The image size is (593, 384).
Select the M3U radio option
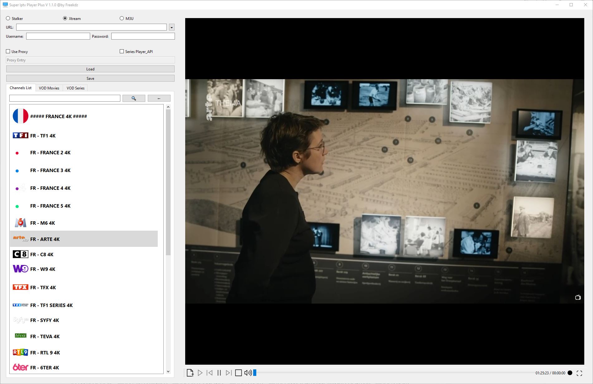point(127,18)
